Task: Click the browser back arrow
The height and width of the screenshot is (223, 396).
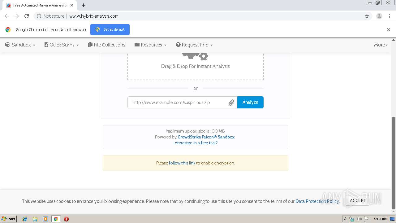Action: pyautogui.click(x=7, y=16)
